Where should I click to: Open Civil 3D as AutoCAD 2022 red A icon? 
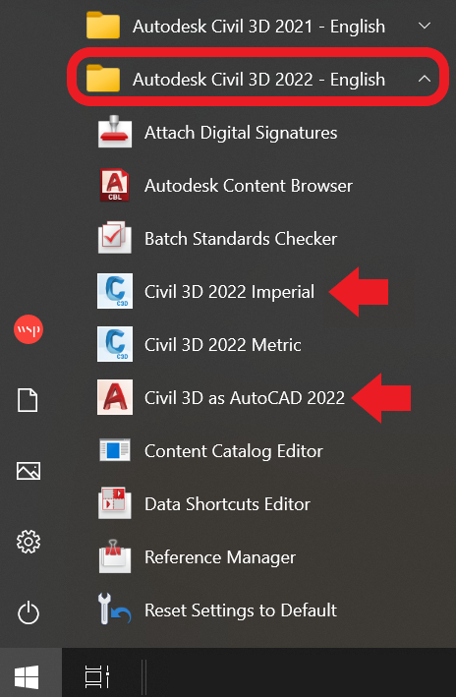[x=115, y=397]
